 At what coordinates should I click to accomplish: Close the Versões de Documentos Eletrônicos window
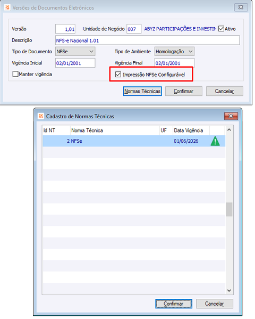(241, 7)
